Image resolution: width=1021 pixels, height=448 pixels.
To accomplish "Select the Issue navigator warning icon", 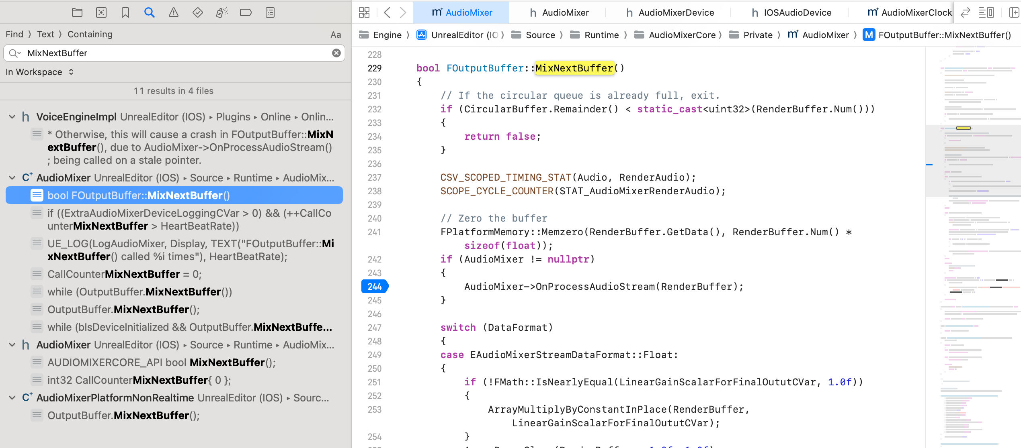I will coord(174,13).
